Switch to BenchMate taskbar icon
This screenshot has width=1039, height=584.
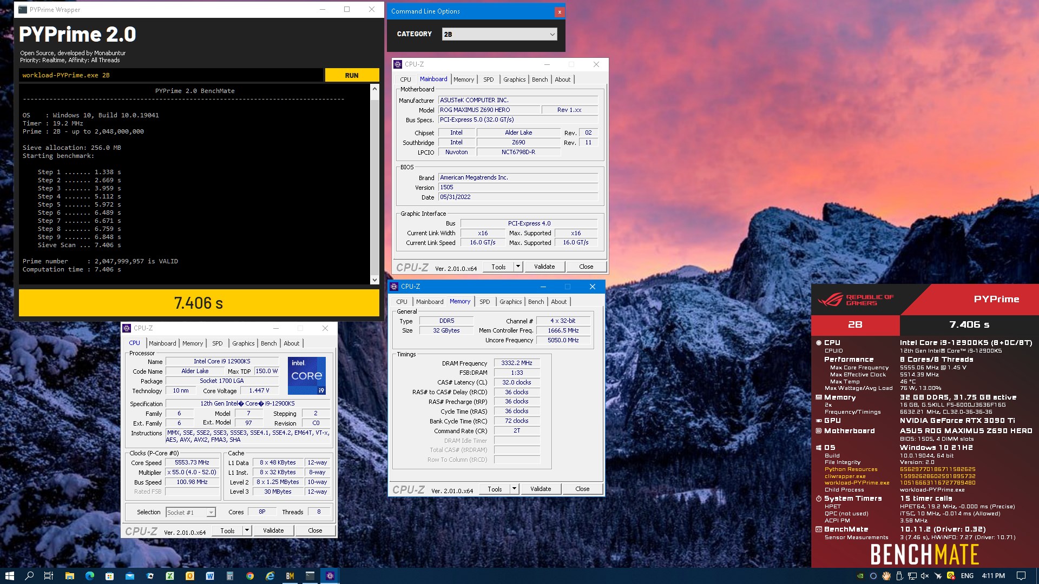click(x=290, y=576)
